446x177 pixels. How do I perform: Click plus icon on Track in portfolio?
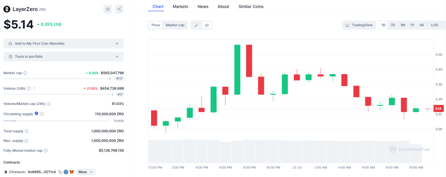pyautogui.click(x=117, y=56)
